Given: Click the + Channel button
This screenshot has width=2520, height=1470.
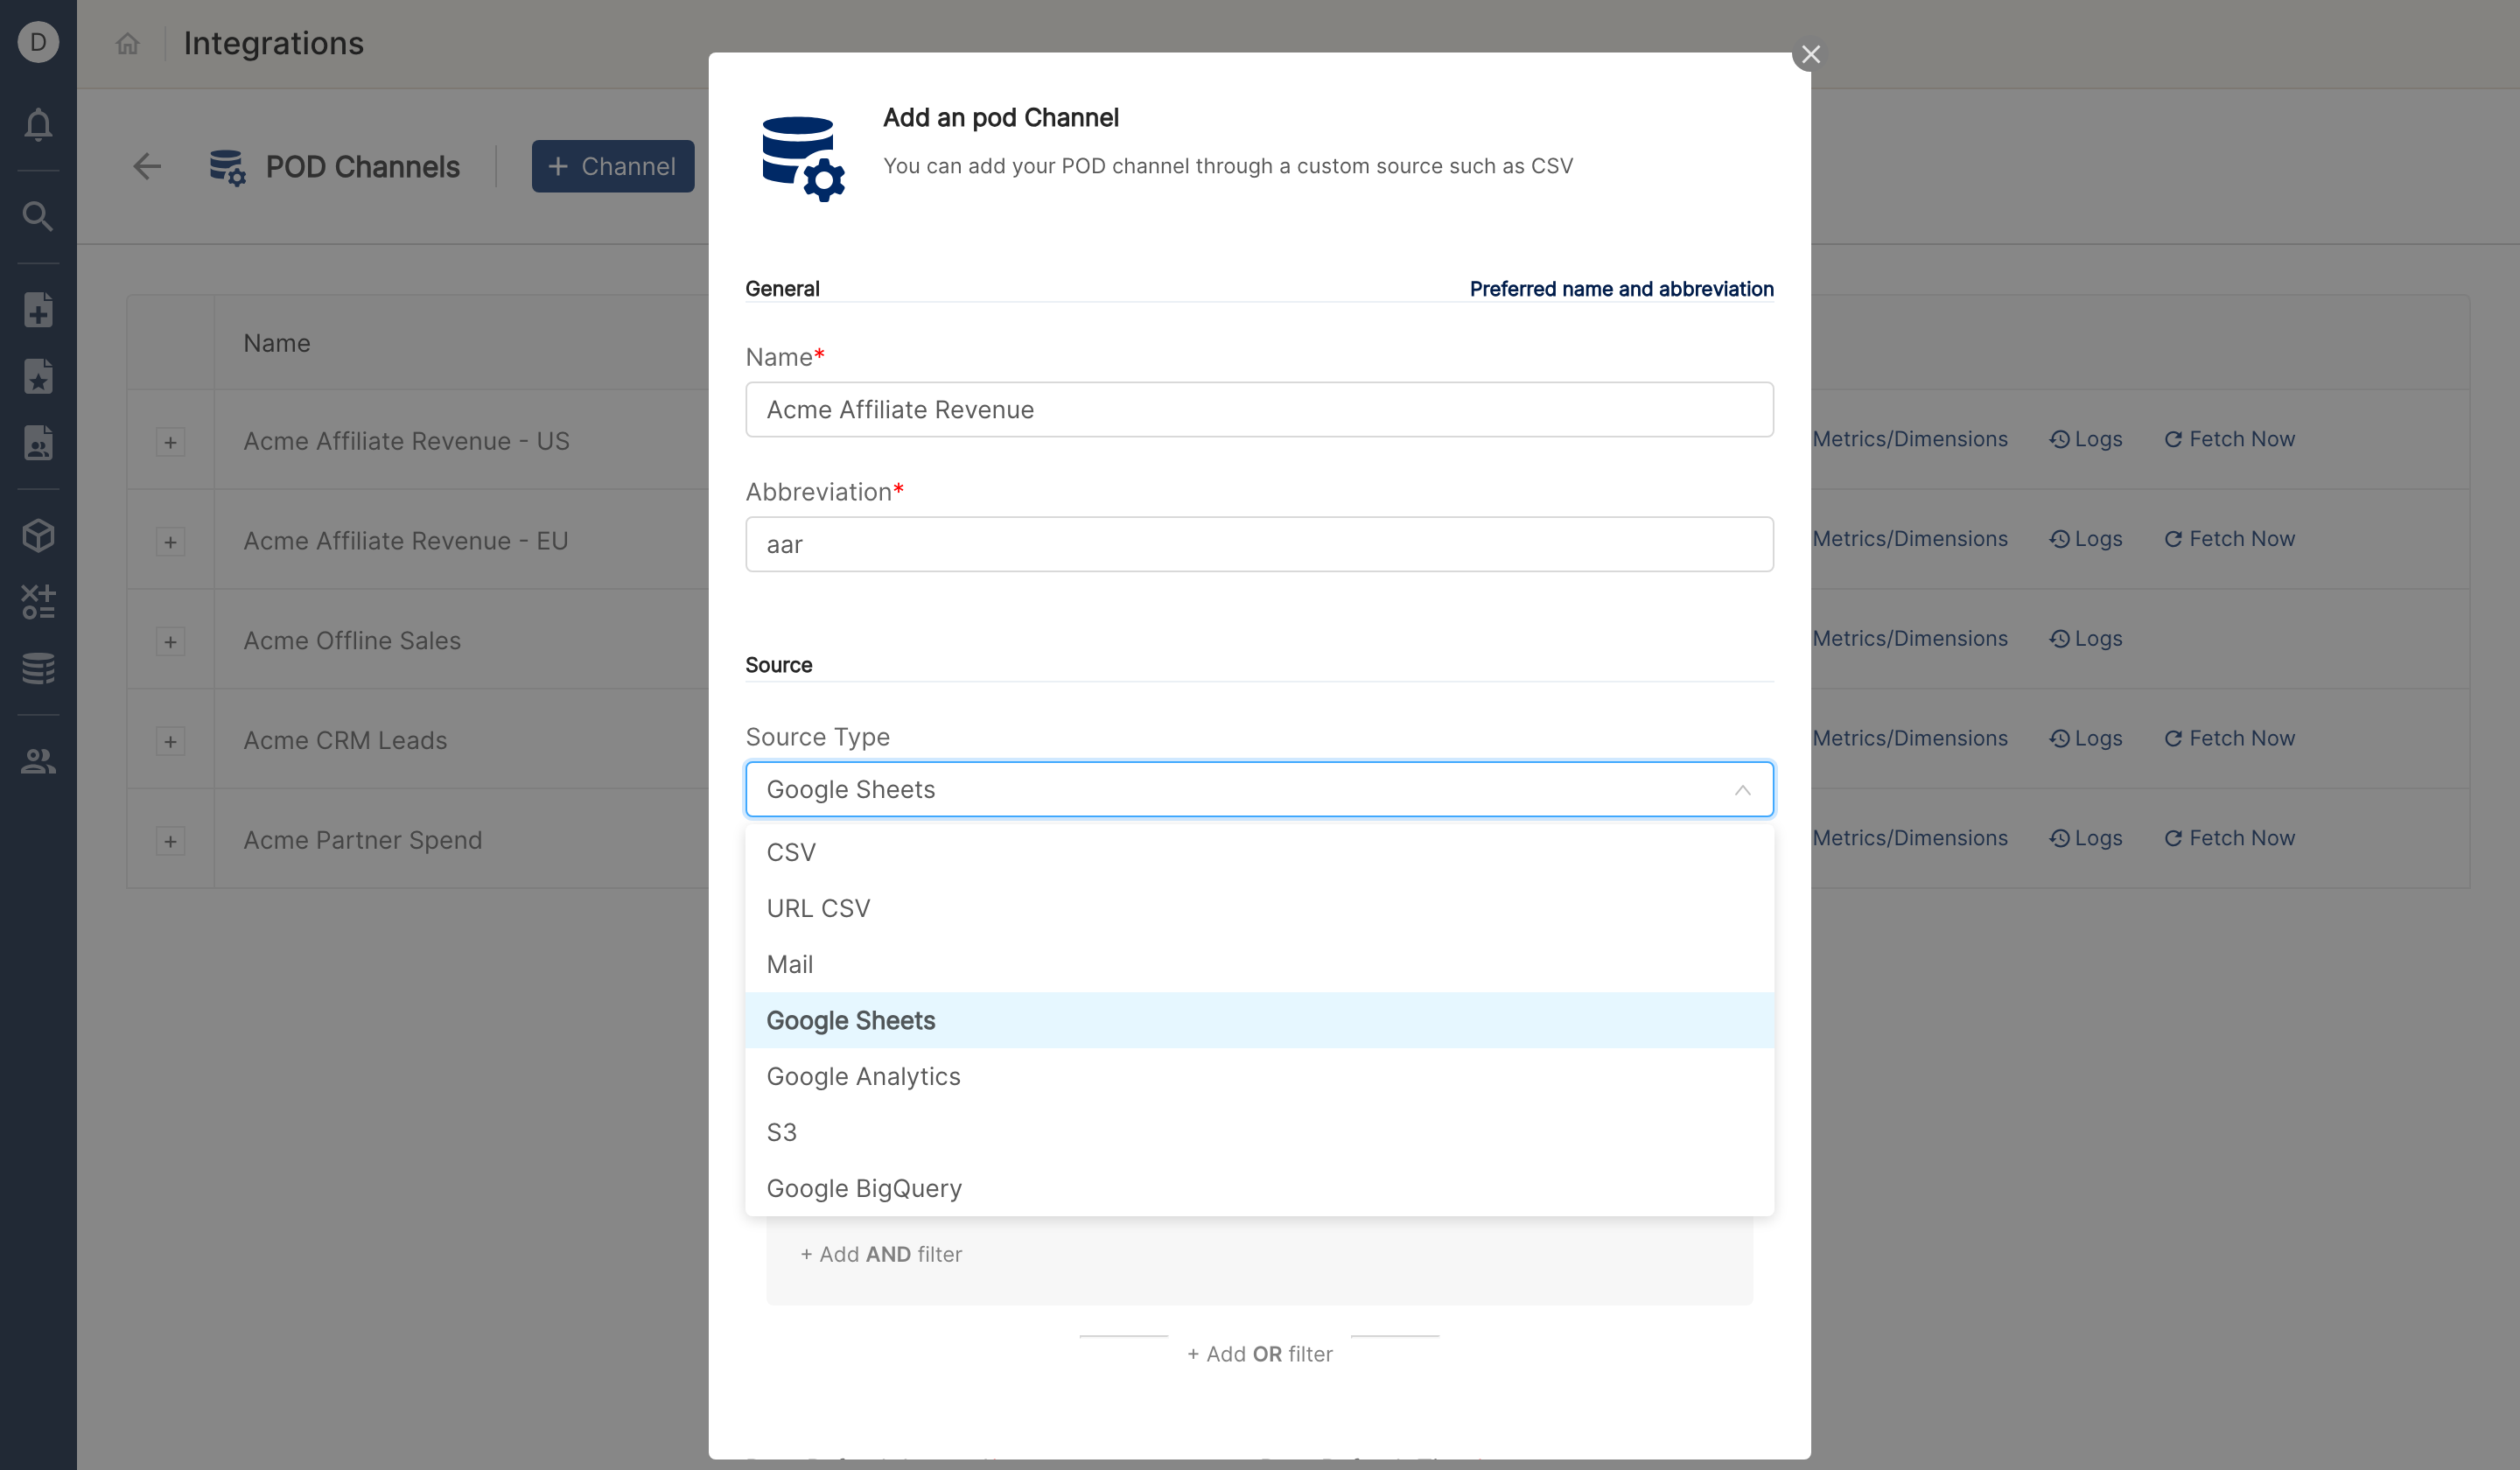Looking at the screenshot, I should click(612, 166).
